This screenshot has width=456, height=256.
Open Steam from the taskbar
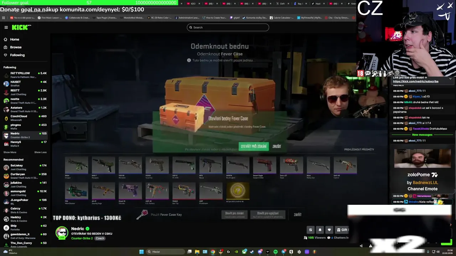tap(252, 252)
